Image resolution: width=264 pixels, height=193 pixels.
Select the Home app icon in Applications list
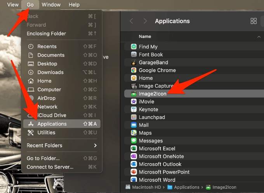click(x=134, y=78)
